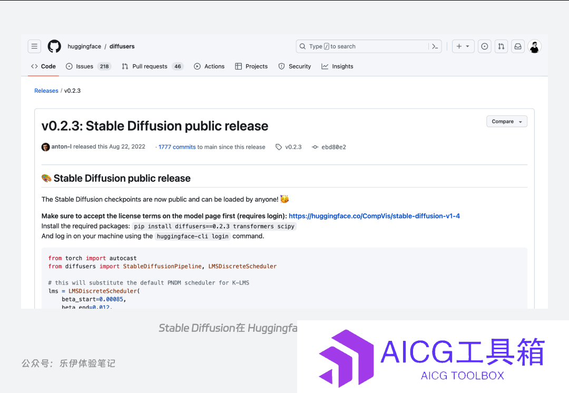The image size is (569, 393).
Task: Open the issues icon in header
Action: tap(485, 46)
